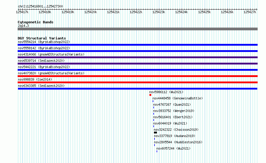
Task: Select the red bar under nsv4073820
Action: click(x=137, y=76)
